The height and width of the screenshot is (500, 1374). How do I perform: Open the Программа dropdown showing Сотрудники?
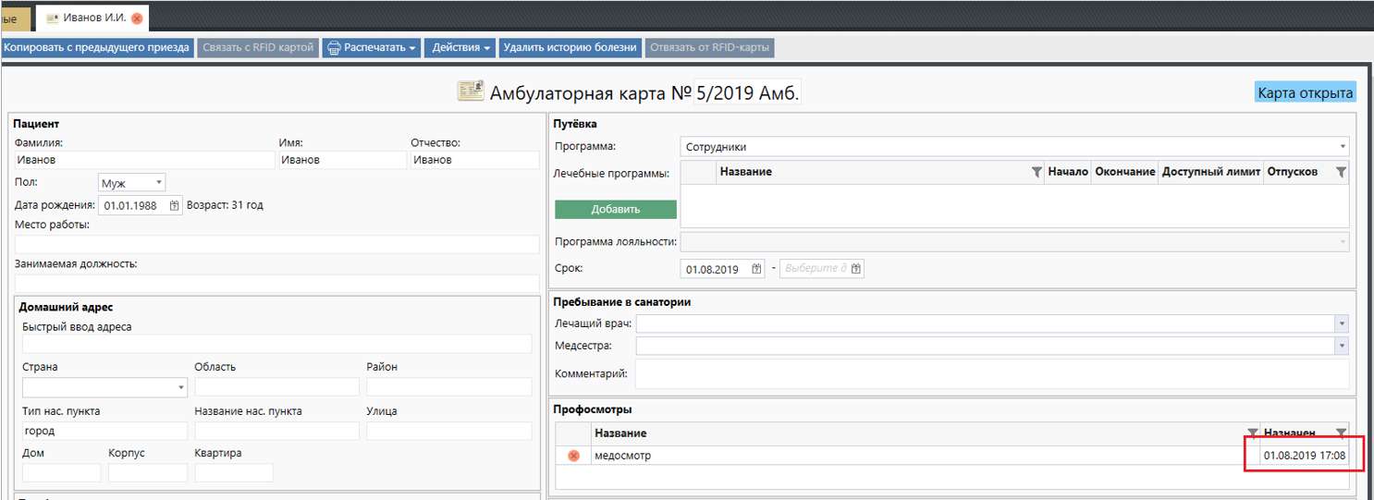pyautogui.click(x=1341, y=147)
